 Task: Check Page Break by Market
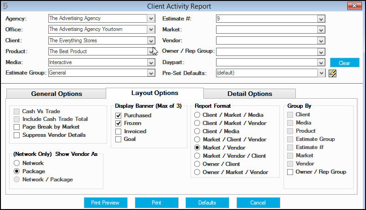click(x=16, y=127)
